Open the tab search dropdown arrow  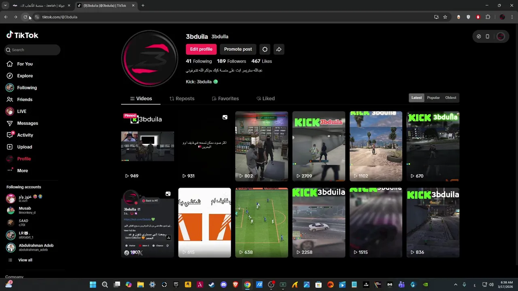(x=5, y=6)
